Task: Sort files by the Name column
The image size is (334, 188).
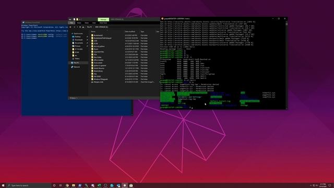Action: click(x=93, y=31)
